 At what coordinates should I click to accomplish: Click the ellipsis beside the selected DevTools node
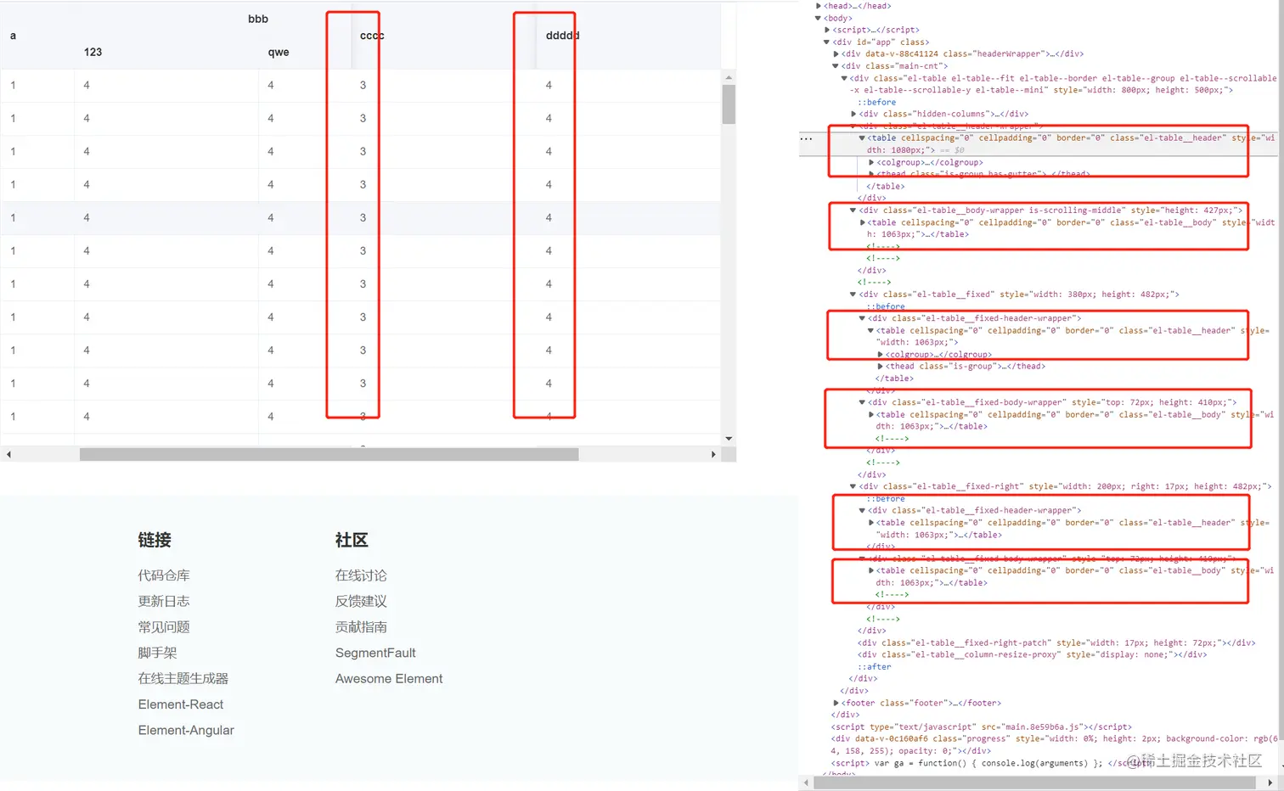[807, 138]
